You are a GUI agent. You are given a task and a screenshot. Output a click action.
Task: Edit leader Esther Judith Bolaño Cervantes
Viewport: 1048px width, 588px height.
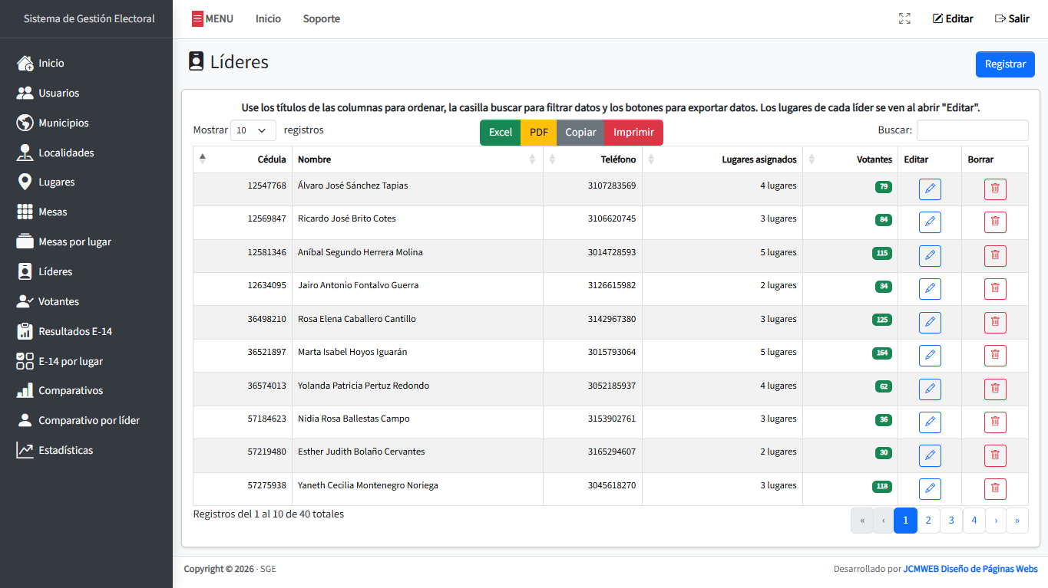pyautogui.click(x=930, y=455)
